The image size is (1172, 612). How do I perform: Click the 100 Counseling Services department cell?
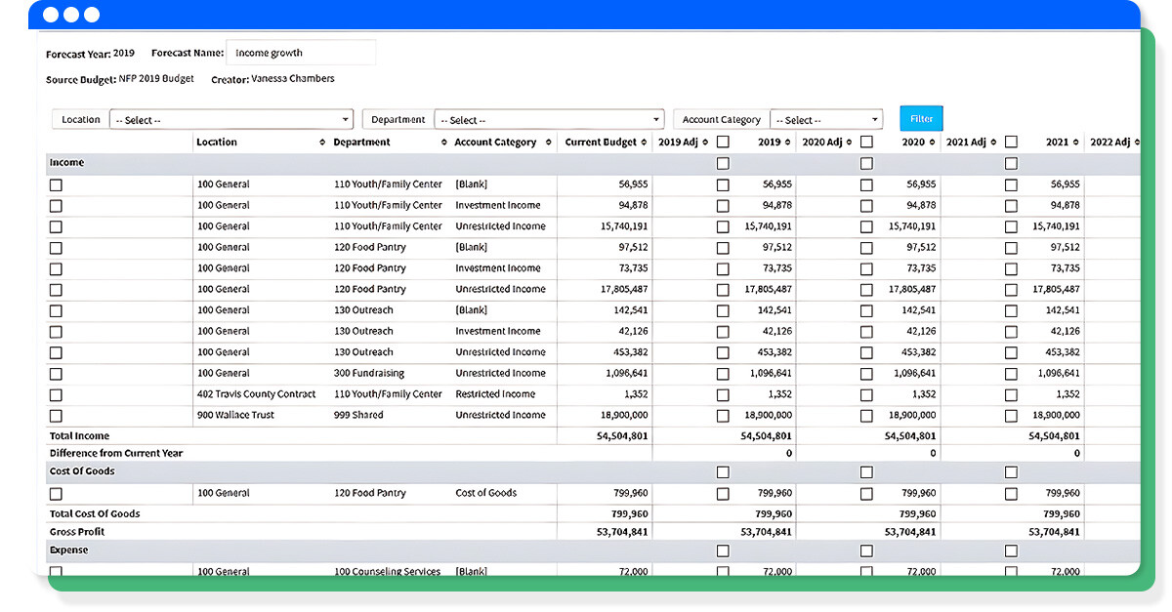point(387,572)
